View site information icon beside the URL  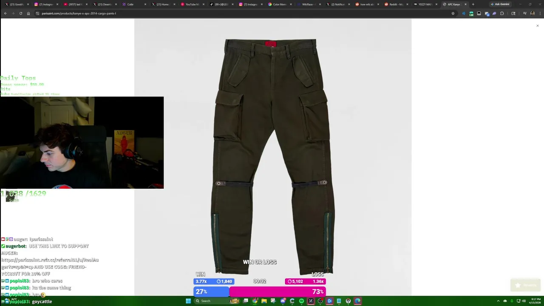(x=37, y=13)
